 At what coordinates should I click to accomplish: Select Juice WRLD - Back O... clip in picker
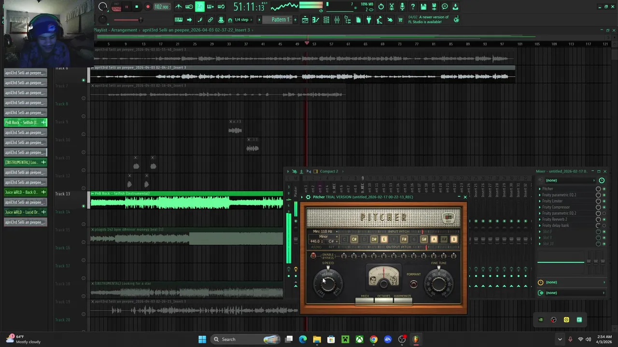(26, 192)
